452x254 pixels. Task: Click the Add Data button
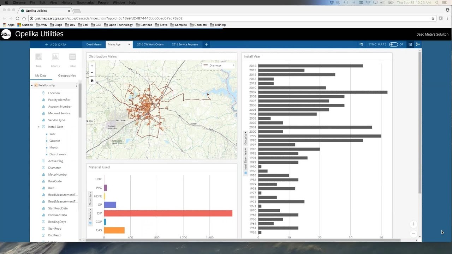tap(56, 44)
